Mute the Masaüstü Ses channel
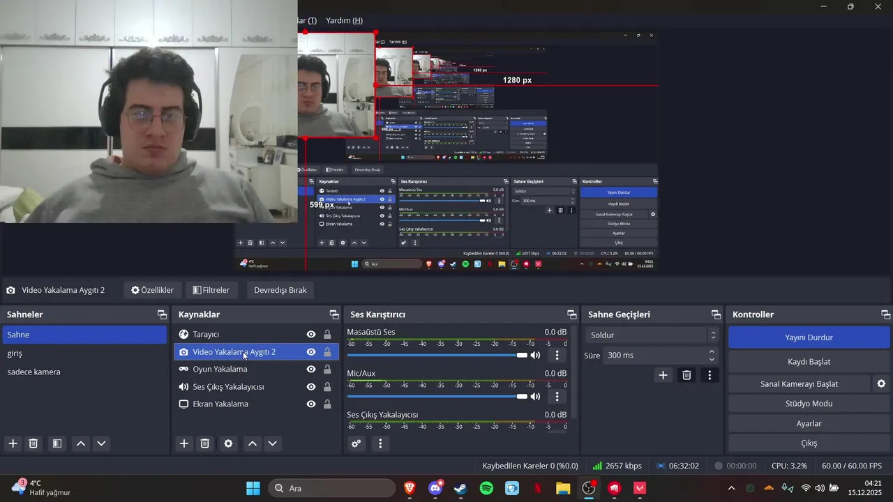Image resolution: width=893 pixels, height=502 pixels. tap(535, 355)
